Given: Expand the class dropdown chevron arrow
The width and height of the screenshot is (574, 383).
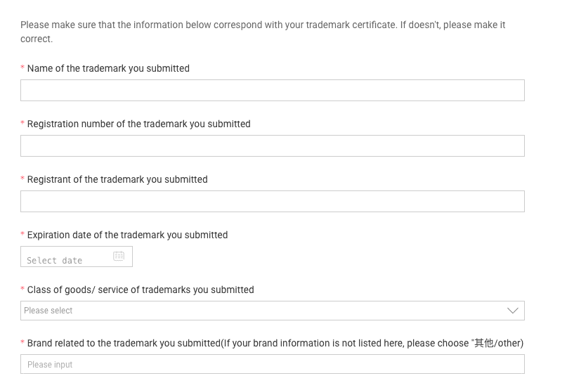Looking at the screenshot, I should point(513,311).
